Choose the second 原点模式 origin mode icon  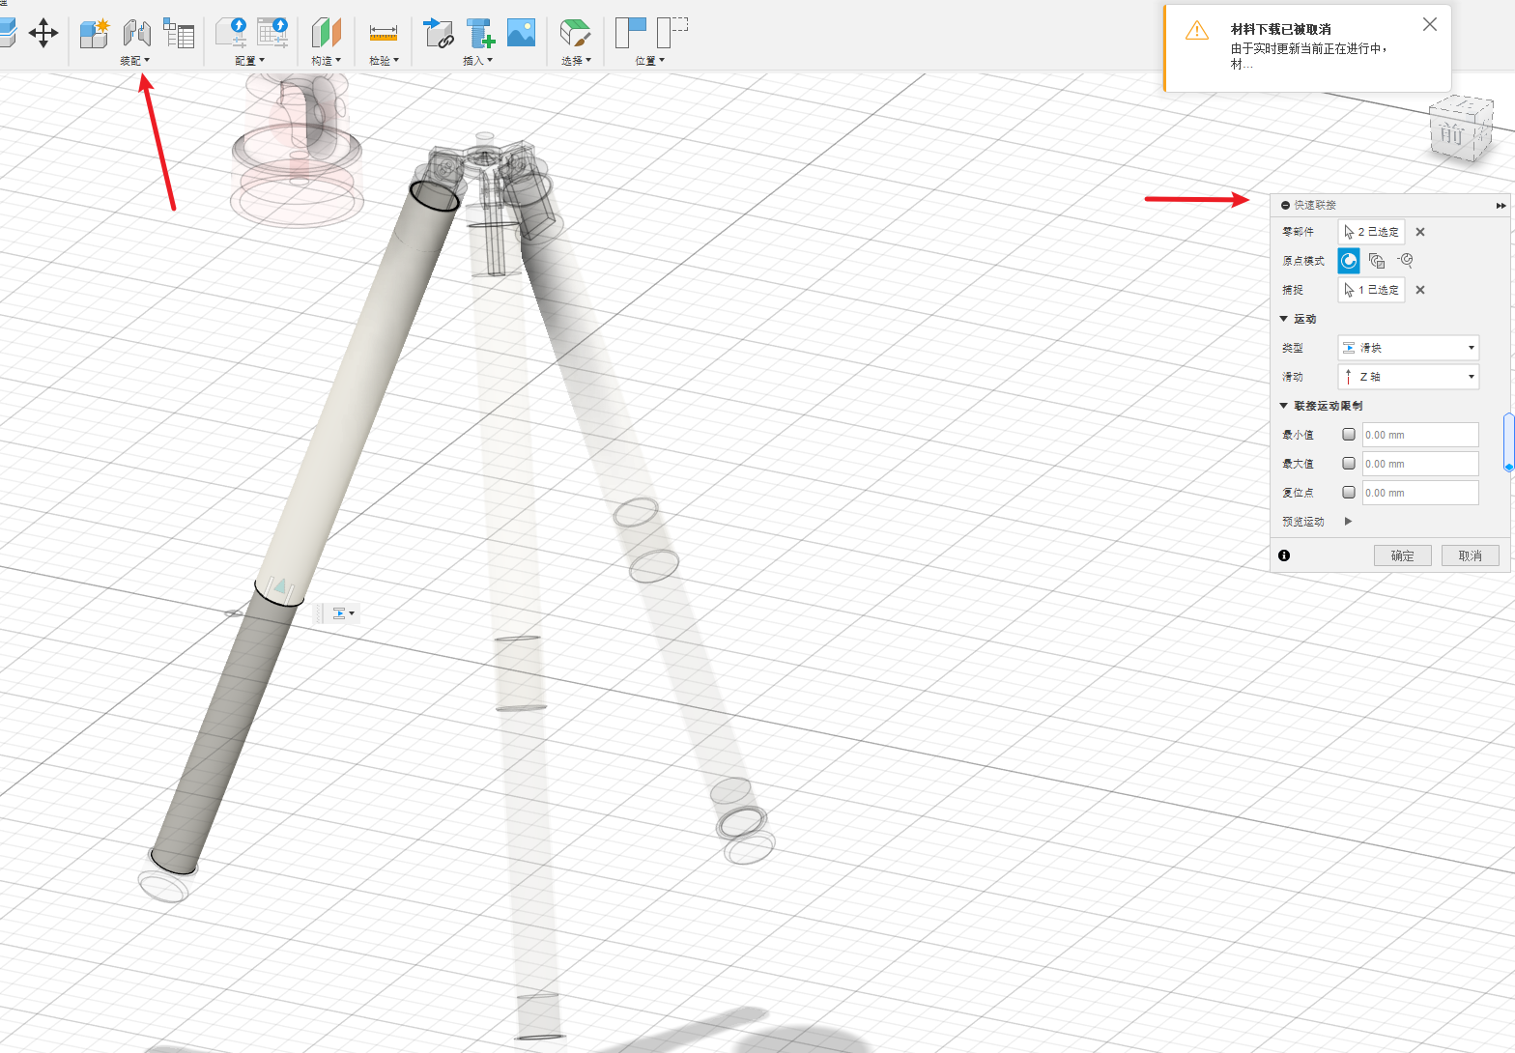[1377, 261]
